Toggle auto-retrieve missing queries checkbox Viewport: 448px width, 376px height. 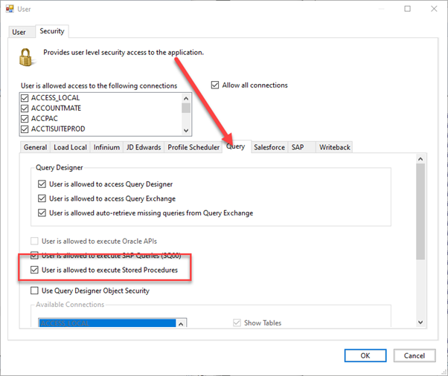(x=42, y=213)
